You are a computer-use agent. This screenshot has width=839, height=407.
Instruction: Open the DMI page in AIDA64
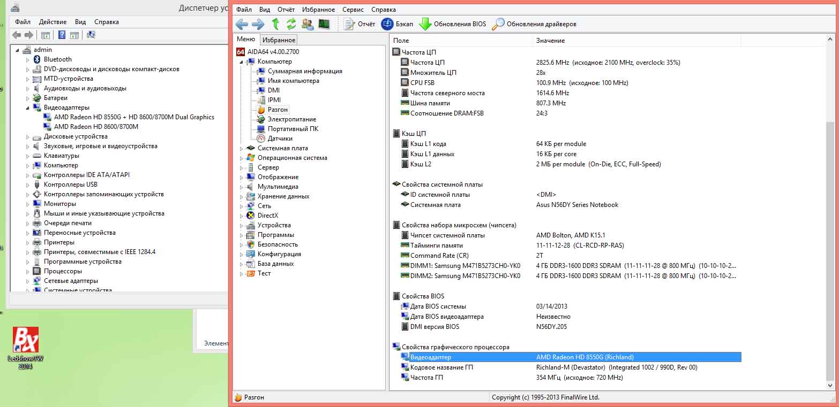pos(274,90)
